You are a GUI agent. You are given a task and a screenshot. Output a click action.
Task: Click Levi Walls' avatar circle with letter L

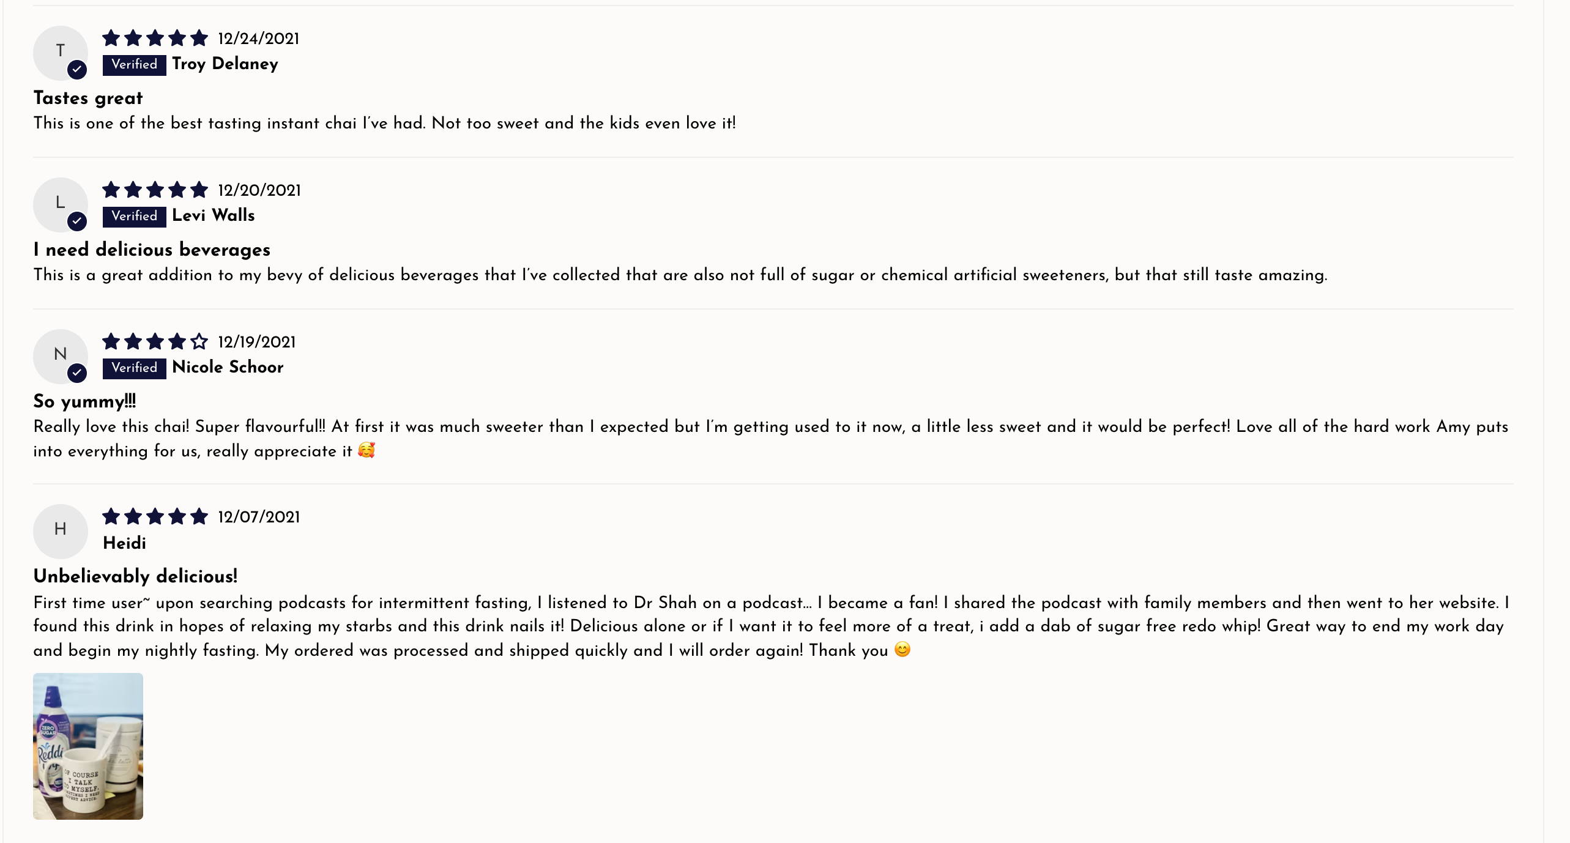[x=60, y=204]
